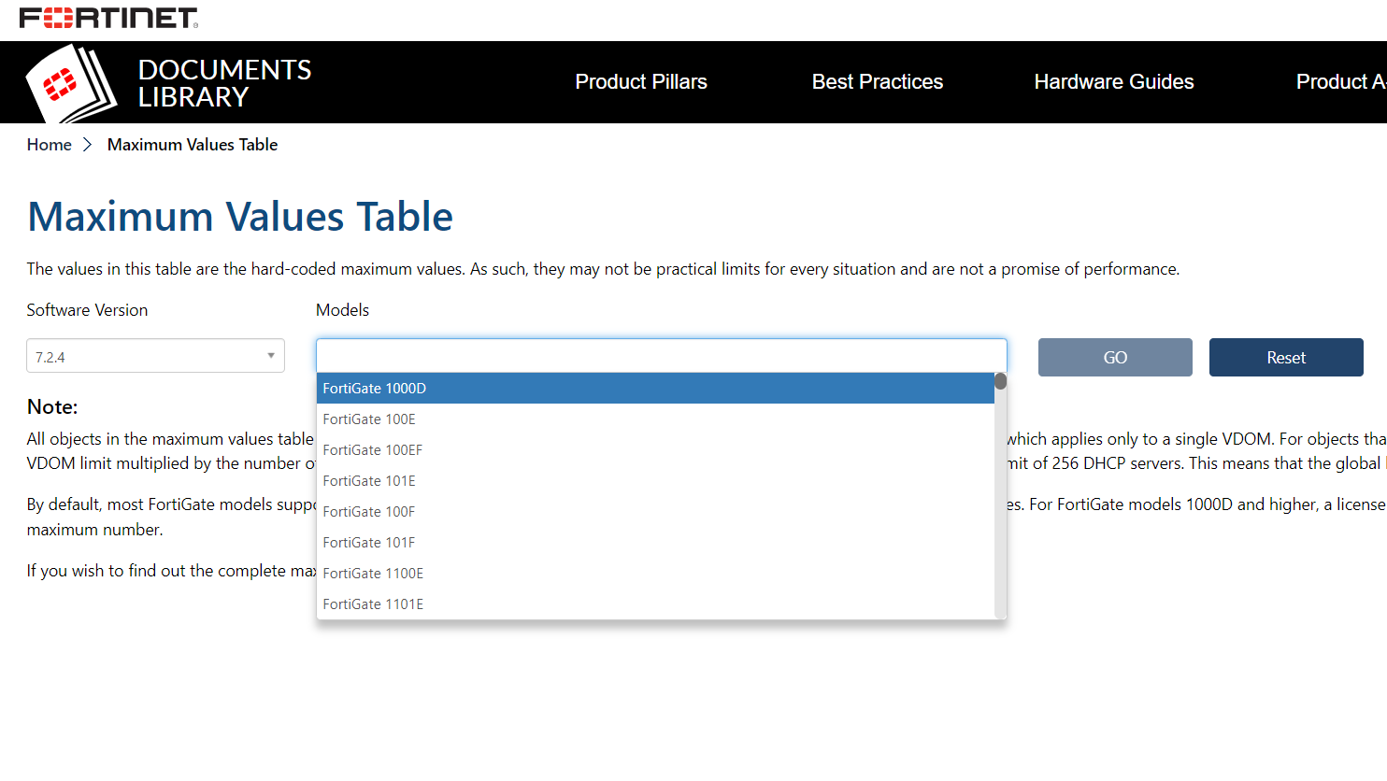1387x781 pixels.
Task: Click the Maximum Values Table breadcrumb
Action: [193, 145]
